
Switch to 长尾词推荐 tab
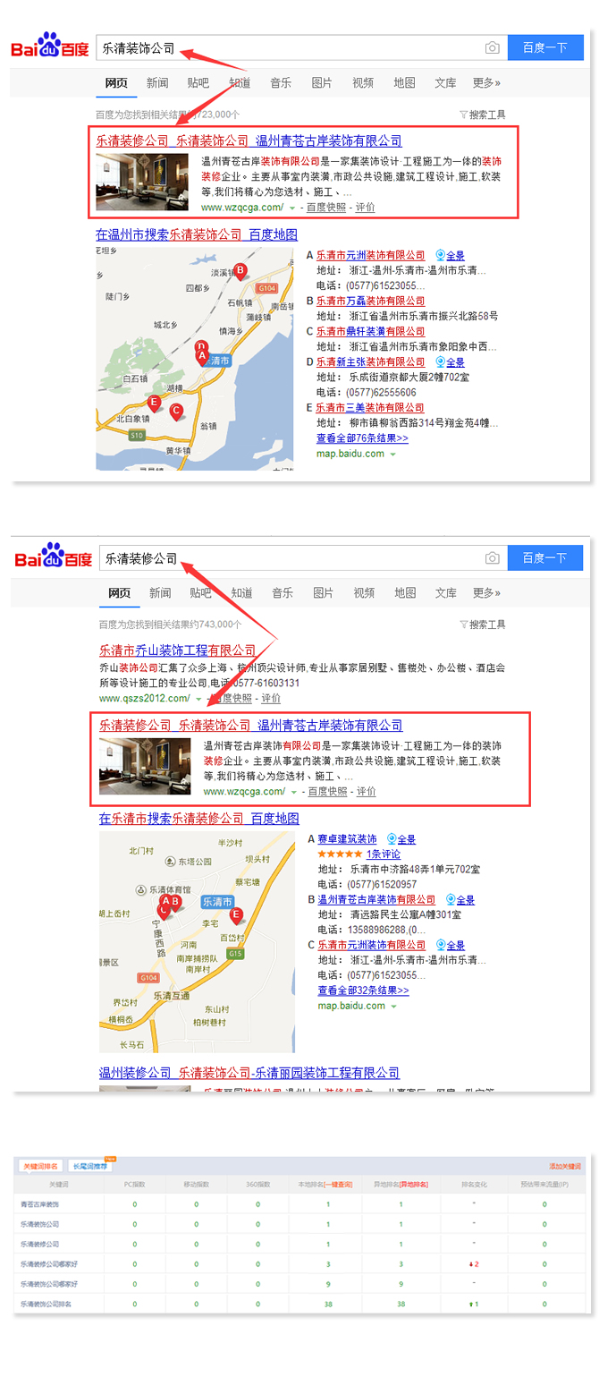[89, 1167]
